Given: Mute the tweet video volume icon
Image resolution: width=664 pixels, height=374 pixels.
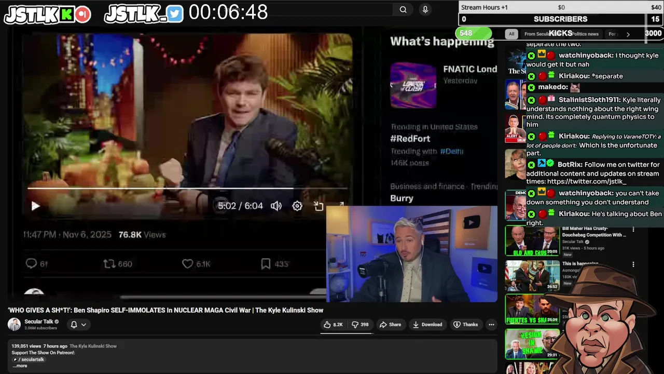Looking at the screenshot, I should pos(276,206).
